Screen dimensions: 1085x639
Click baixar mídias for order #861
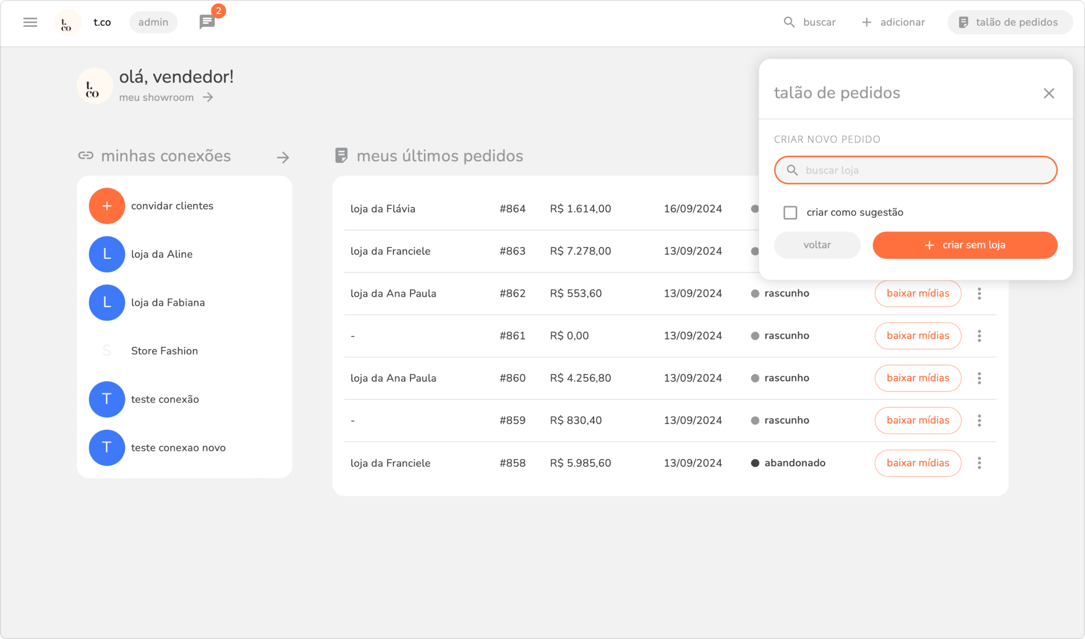pos(917,336)
